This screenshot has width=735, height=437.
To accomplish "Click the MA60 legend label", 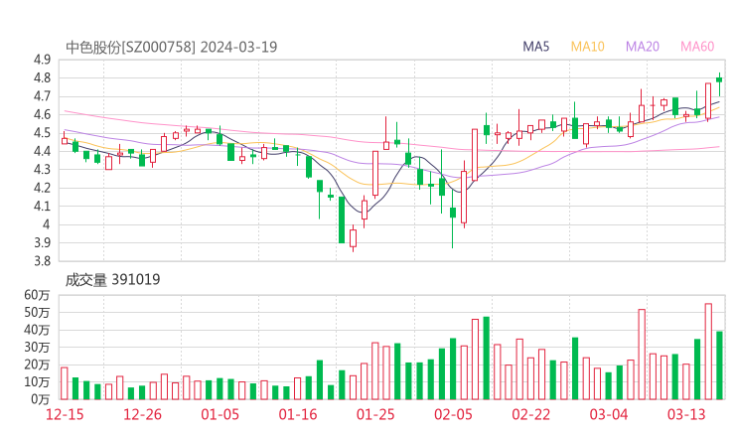I will 697,47.
